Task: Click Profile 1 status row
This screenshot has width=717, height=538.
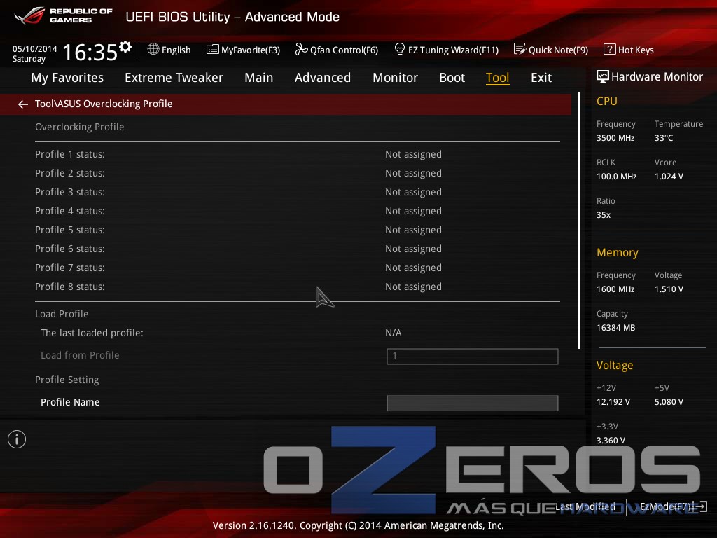Action: point(298,154)
